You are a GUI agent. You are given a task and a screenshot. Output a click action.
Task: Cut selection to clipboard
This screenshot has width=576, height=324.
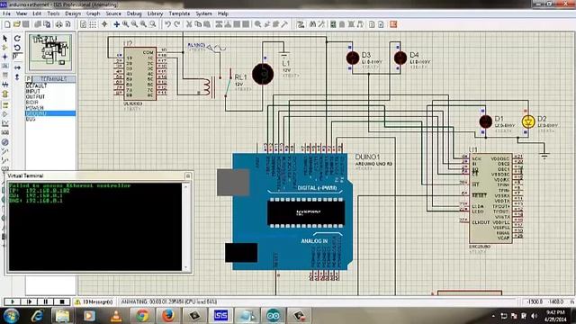(x=189, y=24)
